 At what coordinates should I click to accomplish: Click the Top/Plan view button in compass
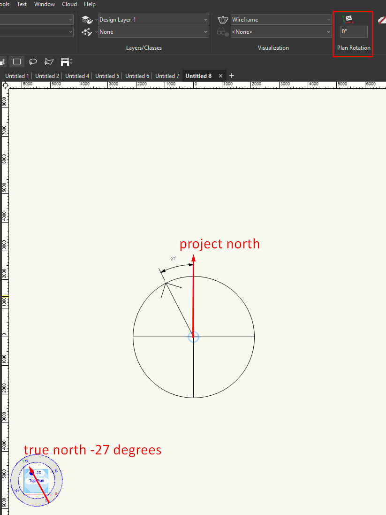point(36,481)
